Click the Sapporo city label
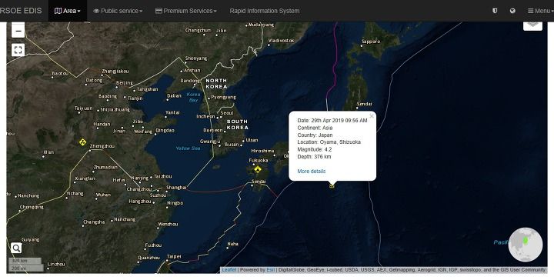554x280 pixels. (371, 42)
